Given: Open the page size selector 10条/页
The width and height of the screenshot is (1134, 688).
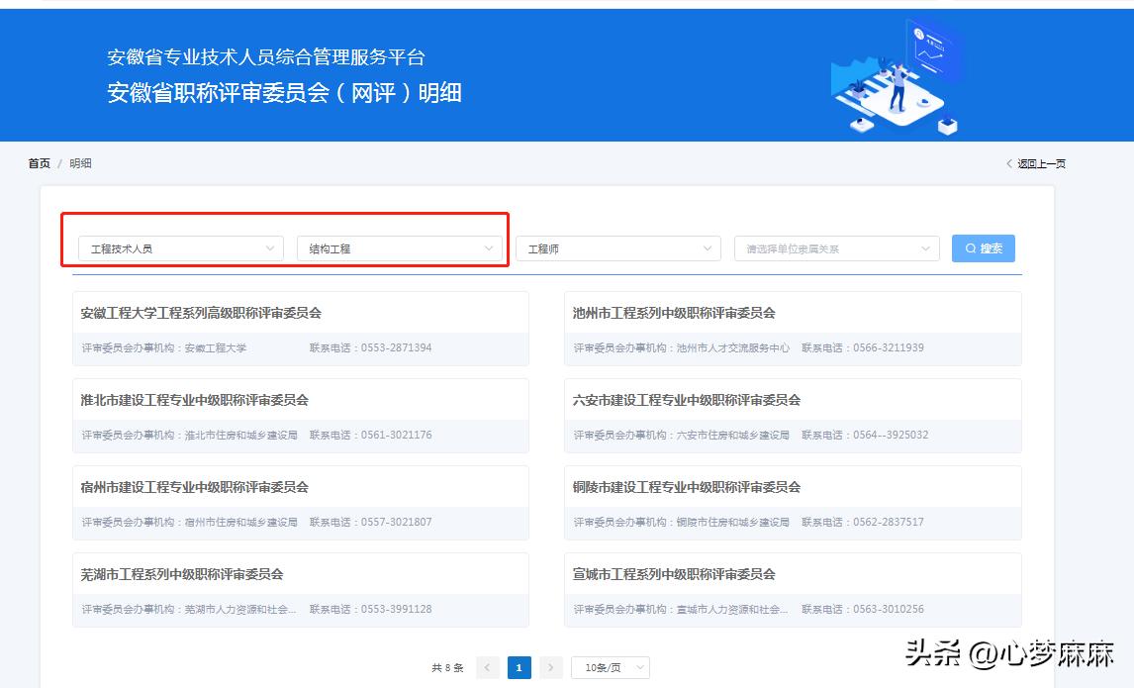Looking at the screenshot, I should [611, 667].
